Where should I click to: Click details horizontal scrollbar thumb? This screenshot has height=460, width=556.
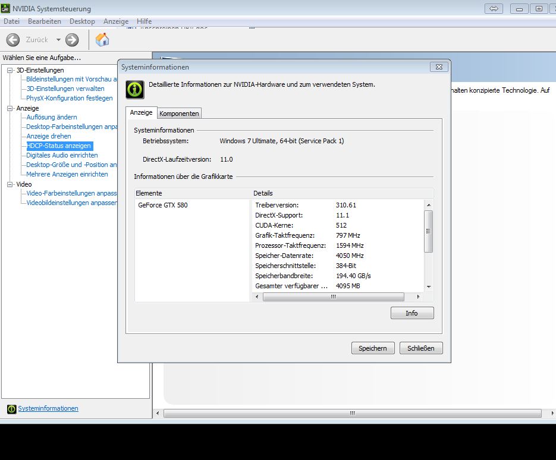[x=334, y=297]
